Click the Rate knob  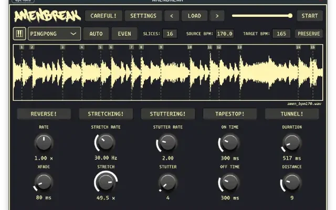coord(44,142)
